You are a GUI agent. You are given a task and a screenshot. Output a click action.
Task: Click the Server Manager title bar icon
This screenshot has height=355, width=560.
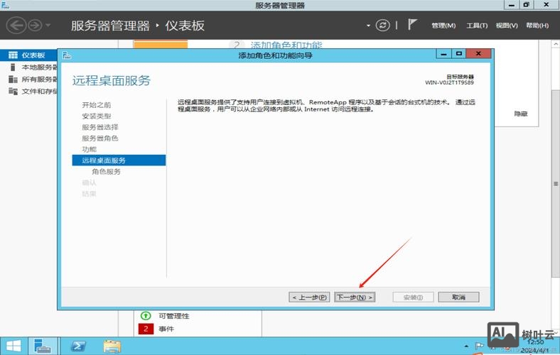coord(5,5)
